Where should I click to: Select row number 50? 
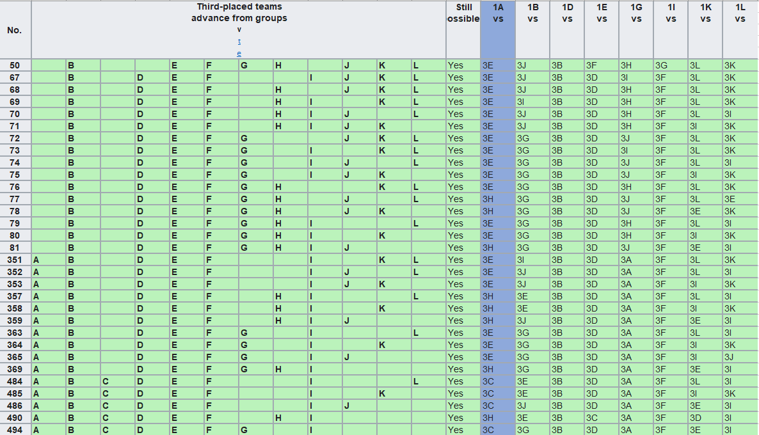pos(15,65)
